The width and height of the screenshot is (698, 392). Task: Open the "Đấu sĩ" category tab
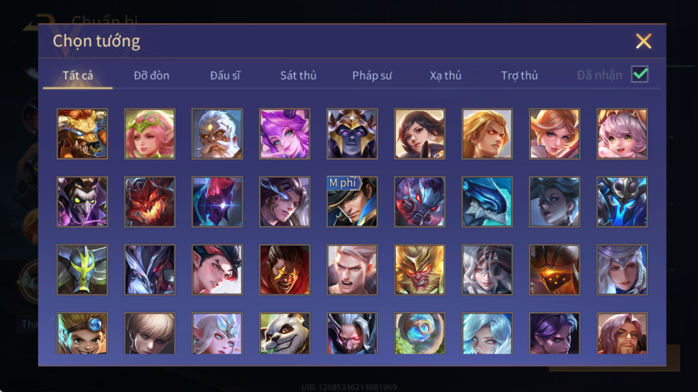tap(225, 76)
